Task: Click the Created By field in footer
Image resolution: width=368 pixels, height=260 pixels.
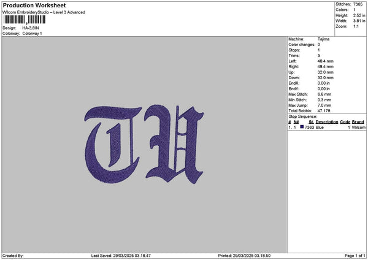Action: point(13,255)
